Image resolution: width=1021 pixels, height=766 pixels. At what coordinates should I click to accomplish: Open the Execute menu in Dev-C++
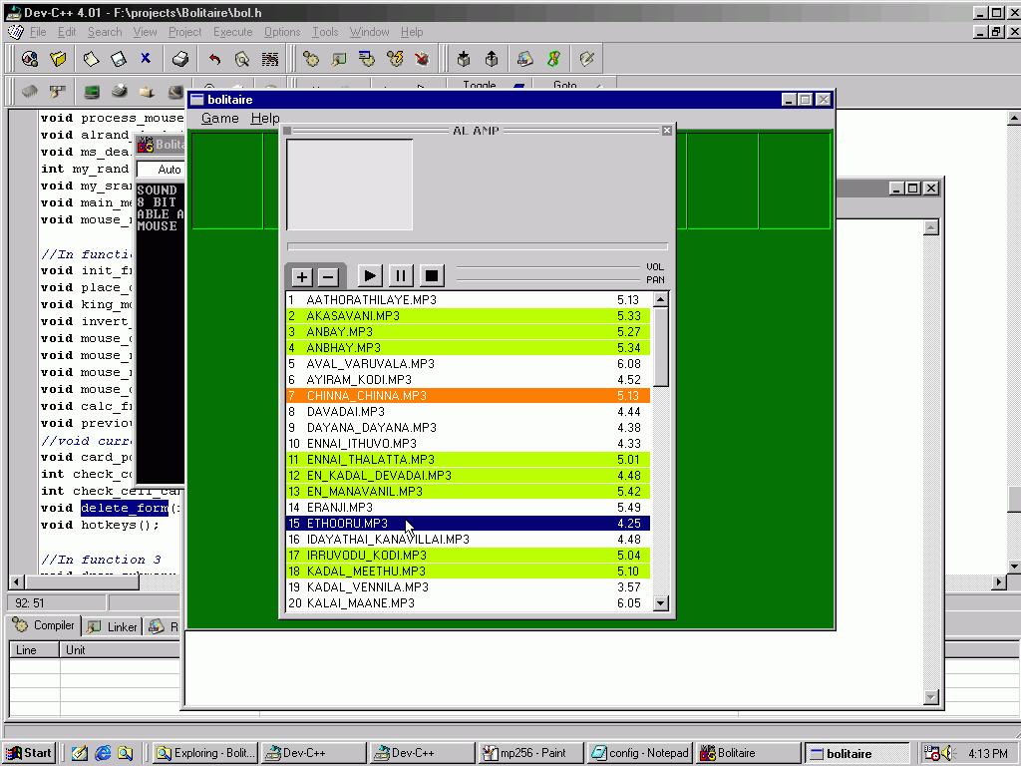click(232, 31)
